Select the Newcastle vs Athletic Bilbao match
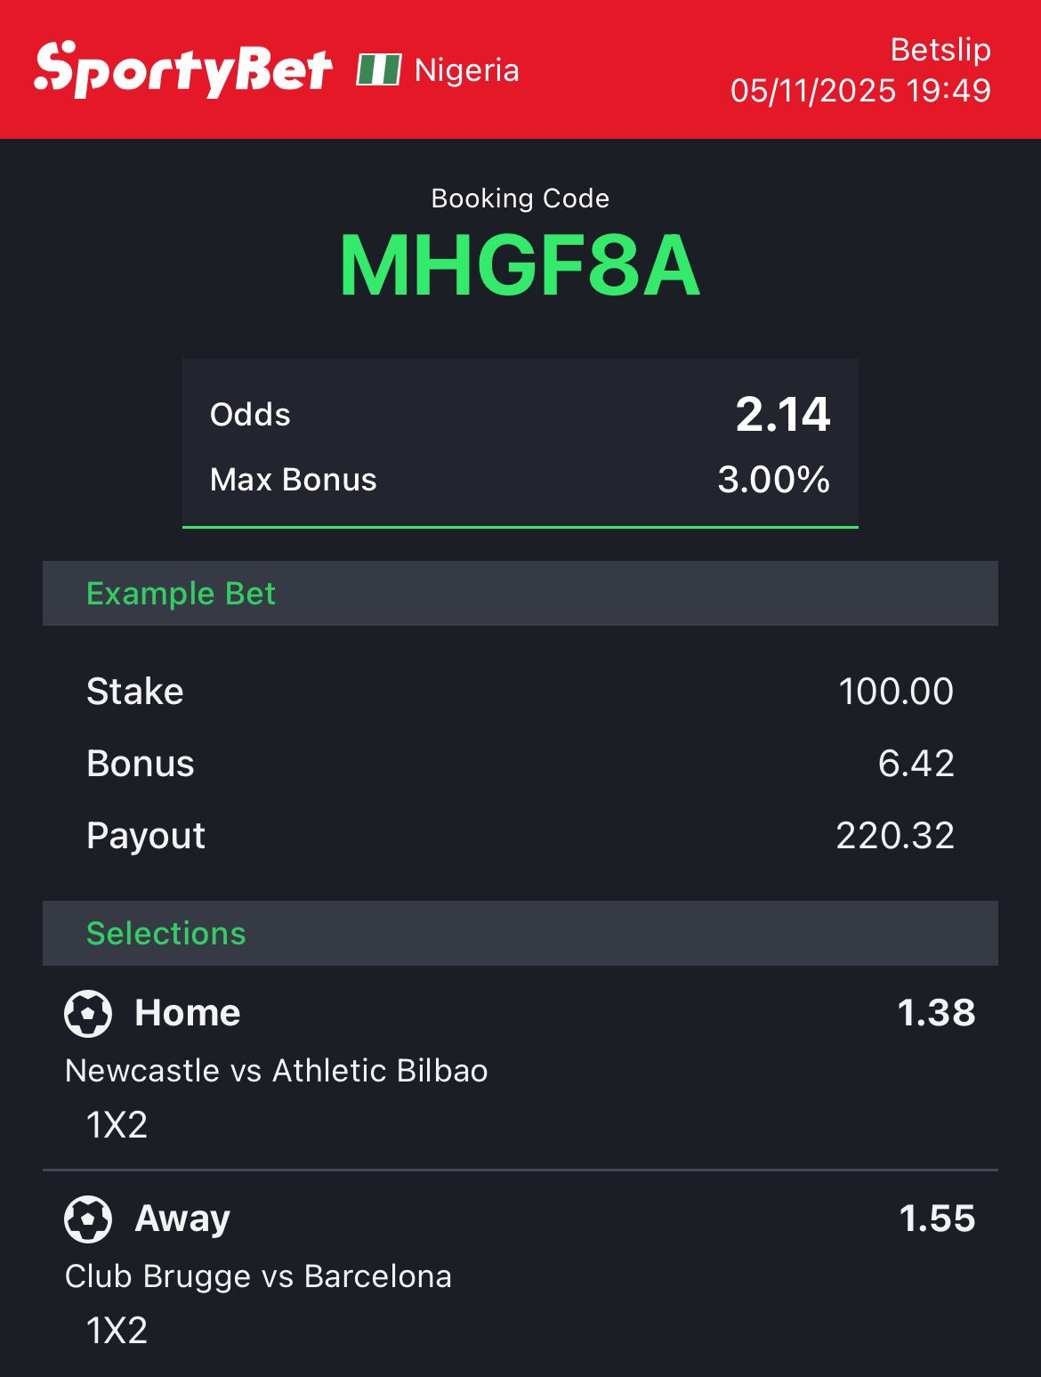 [277, 1071]
